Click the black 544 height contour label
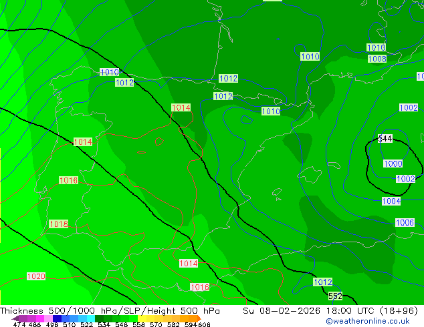The height and width of the screenshot is (327, 424). pos(385,139)
